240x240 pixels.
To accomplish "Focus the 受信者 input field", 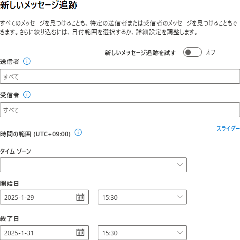I will (x=120, y=110).
